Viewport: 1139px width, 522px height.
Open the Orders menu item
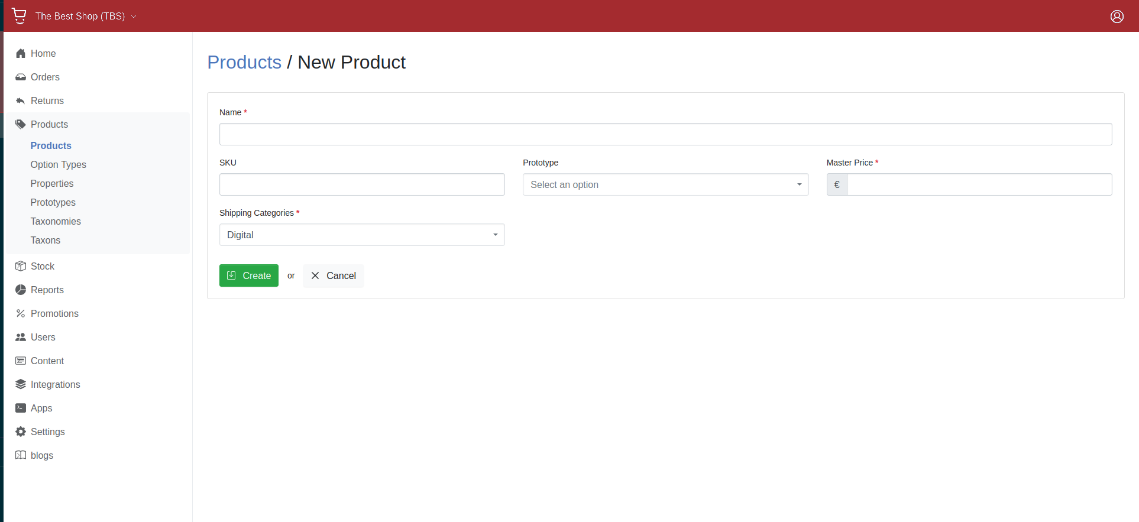[x=45, y=77]
